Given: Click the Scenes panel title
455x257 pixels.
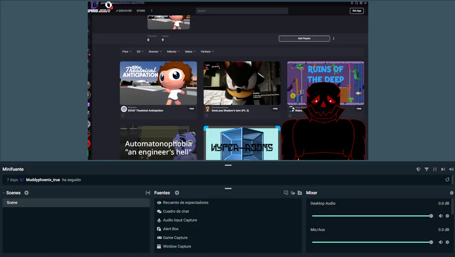Looking at the screenshot, I should 13,193.
